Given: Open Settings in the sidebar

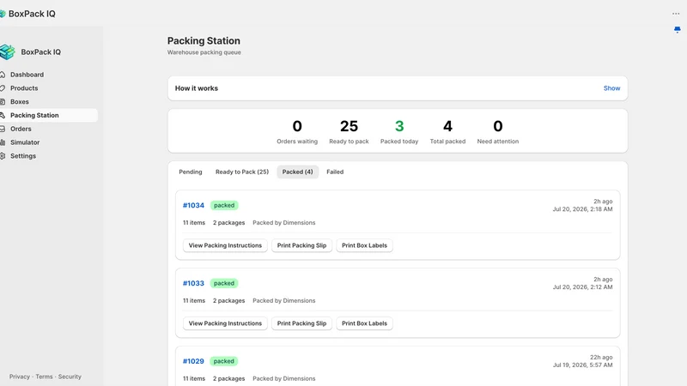Looking at the screenshot, I should [23, 156].
